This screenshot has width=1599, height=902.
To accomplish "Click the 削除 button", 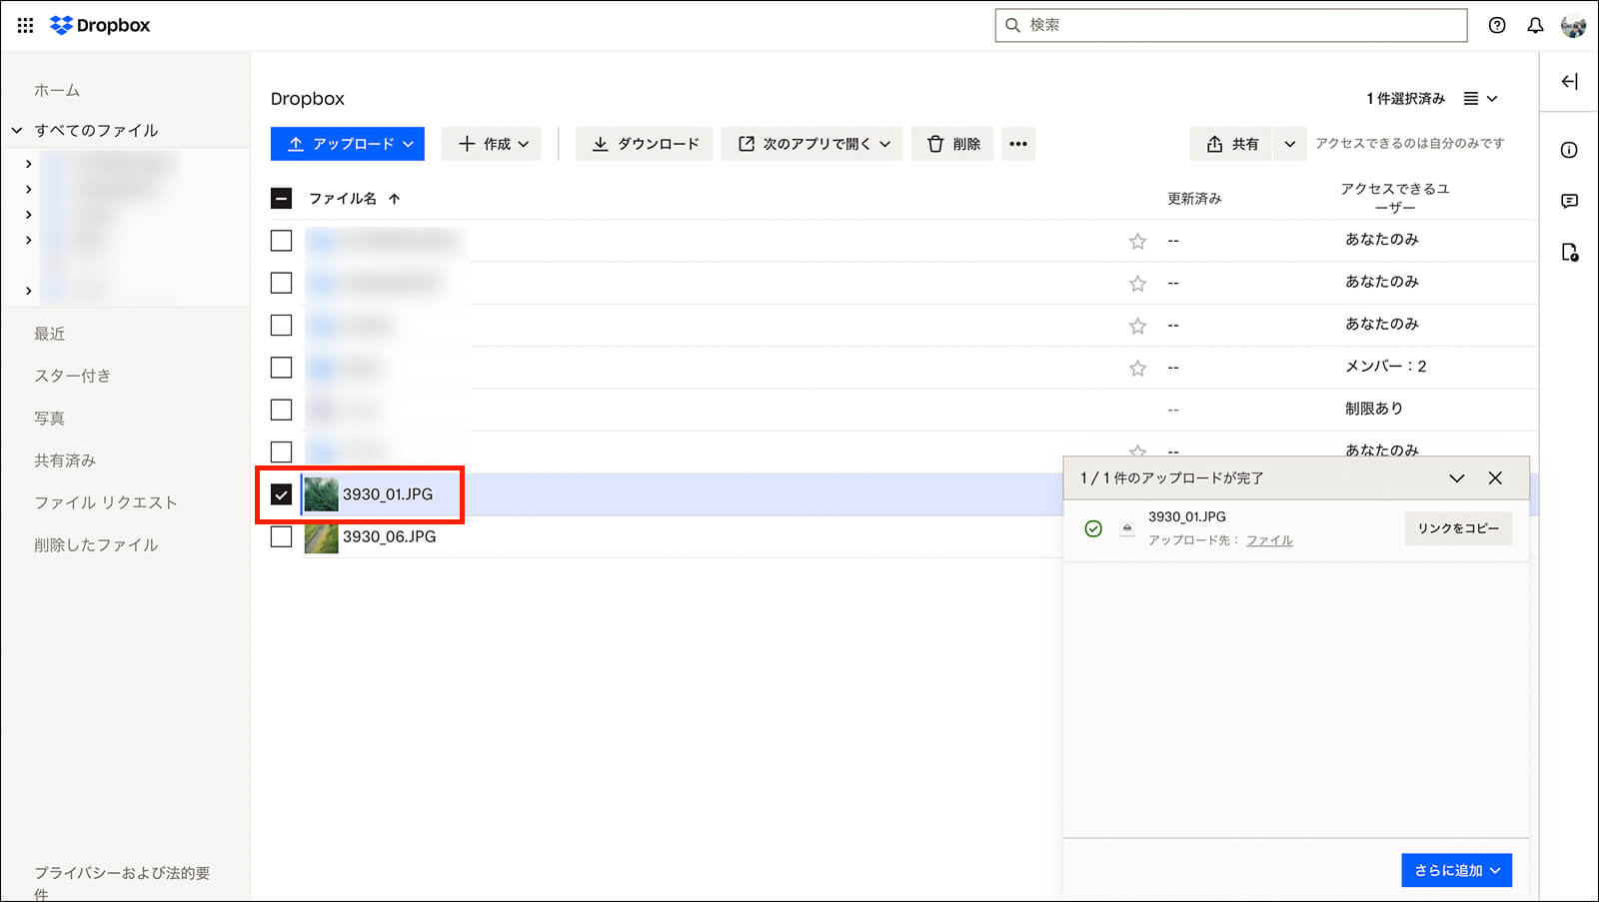I will (952, 144).
